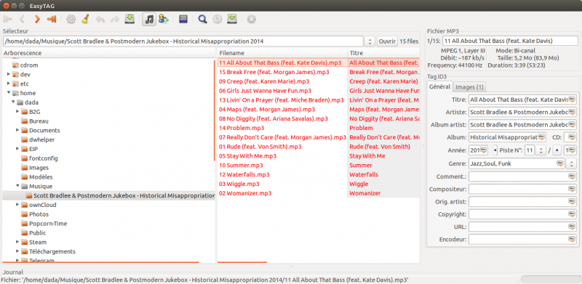Expand the ownCloud folder
Viewport: 582px width, 284px height.
coord(17,205)
